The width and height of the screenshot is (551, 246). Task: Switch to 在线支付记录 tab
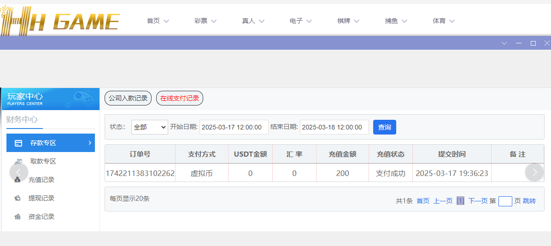pos(180,98)
